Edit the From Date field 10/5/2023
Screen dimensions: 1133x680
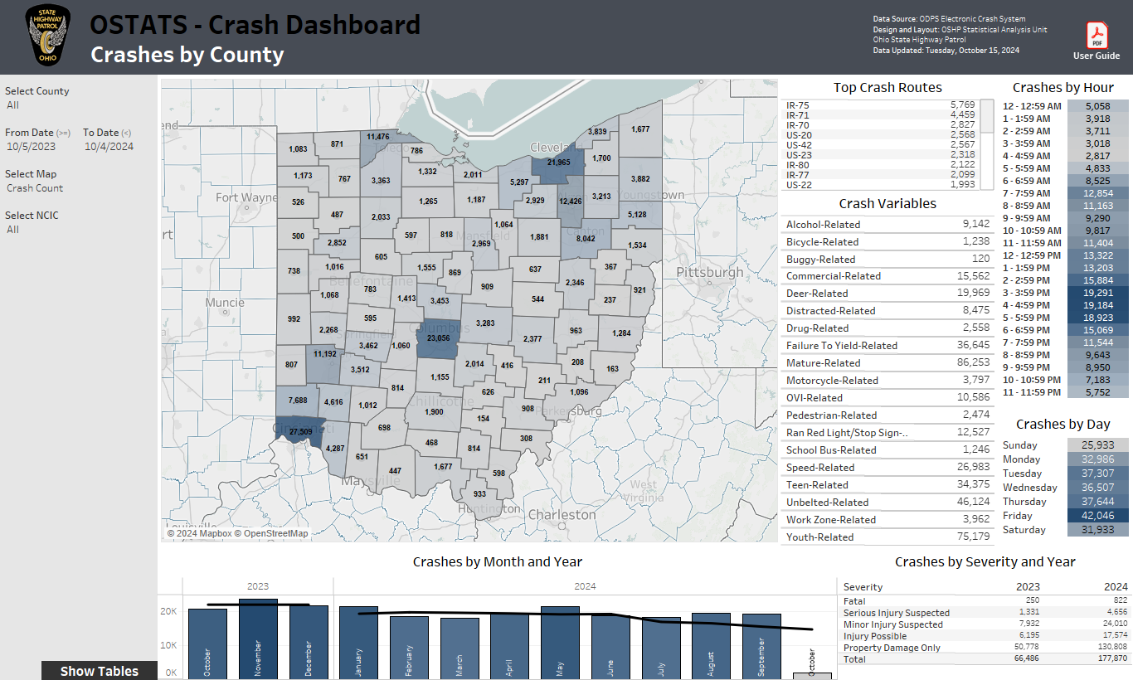[32, 147]
